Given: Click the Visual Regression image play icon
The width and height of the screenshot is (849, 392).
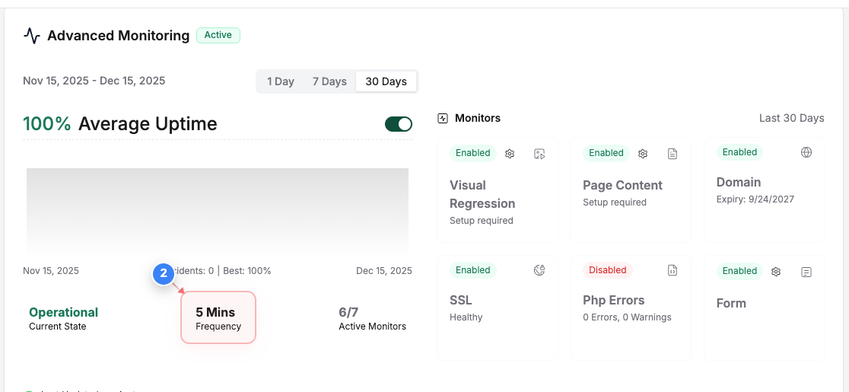Looking at the screenshot, I should click(539, 154).
